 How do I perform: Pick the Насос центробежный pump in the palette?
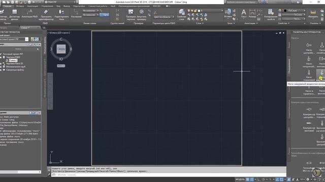(309, 49)
